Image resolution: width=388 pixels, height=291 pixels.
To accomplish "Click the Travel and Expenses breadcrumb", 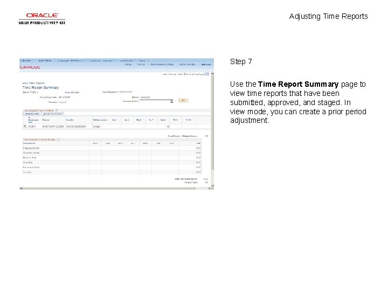I will [101, 60].
